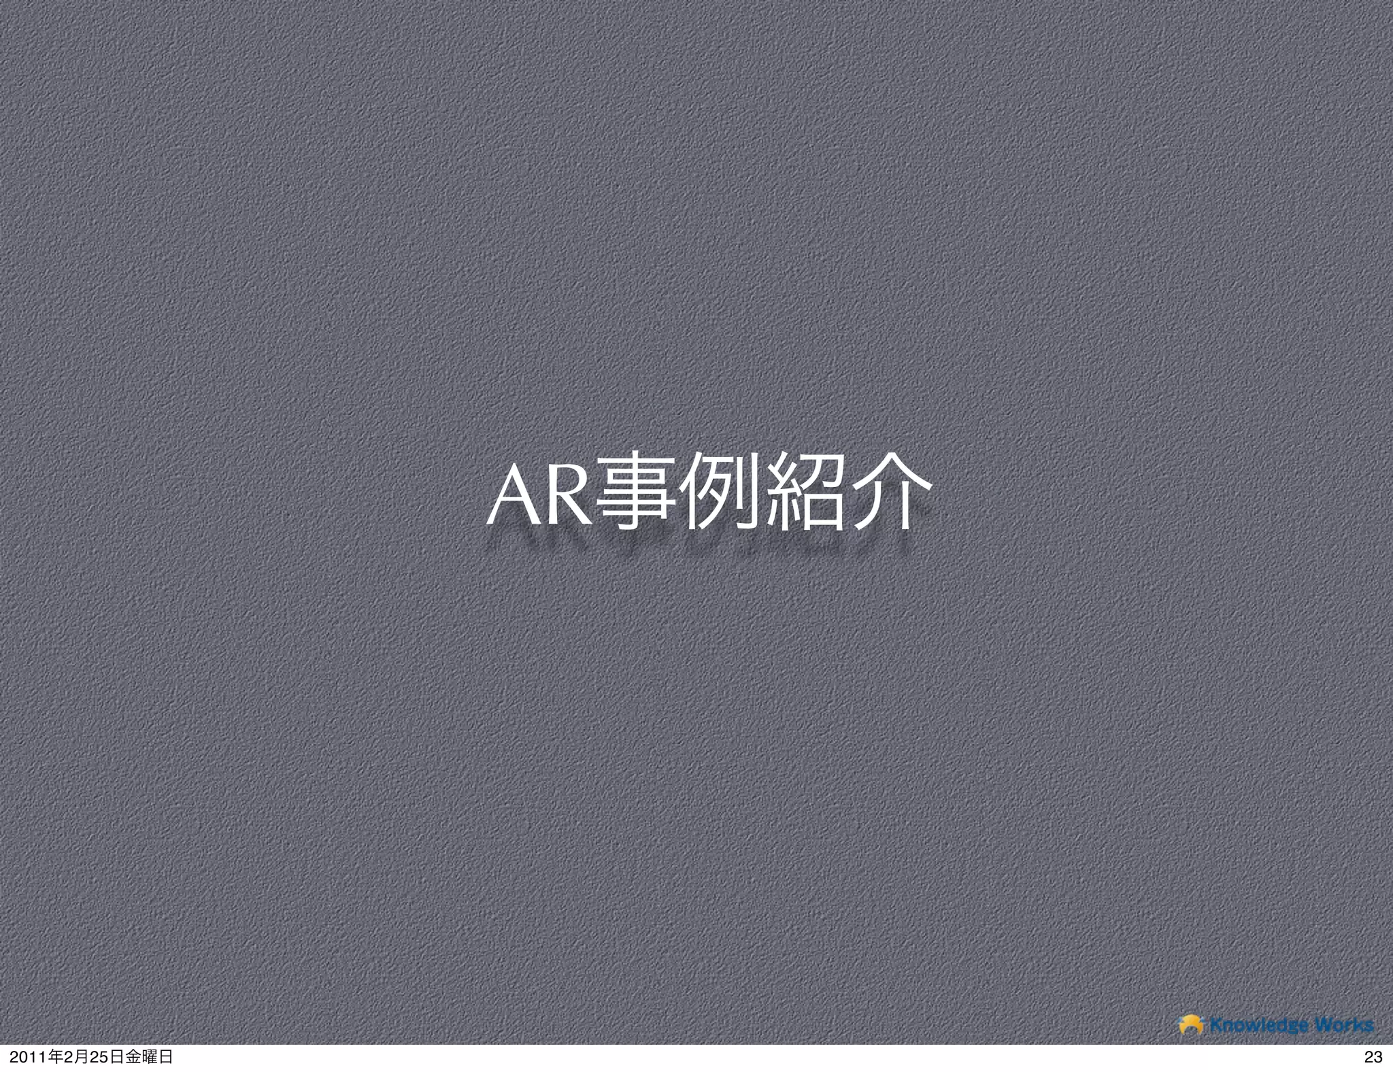Click the "Knowledge Works" logo text
This screenshot has width=1393, height=1072.
[1292, 1024]
